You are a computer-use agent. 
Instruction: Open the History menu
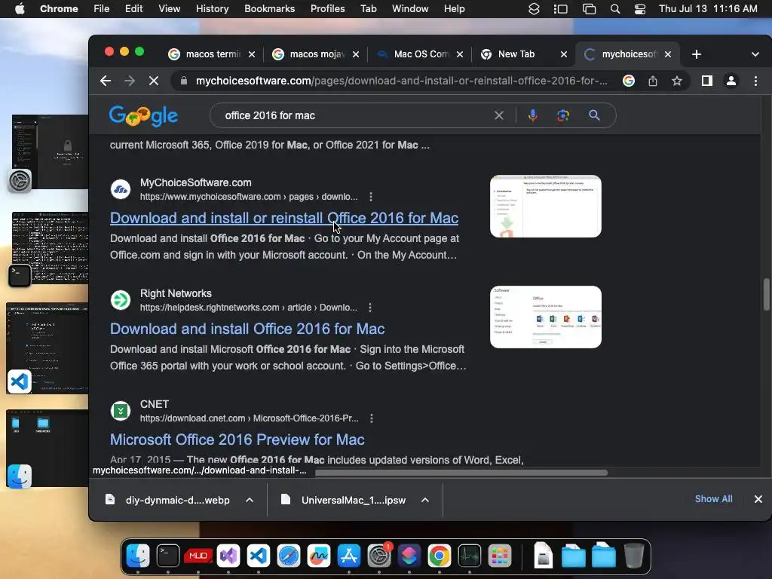[212, 8]
